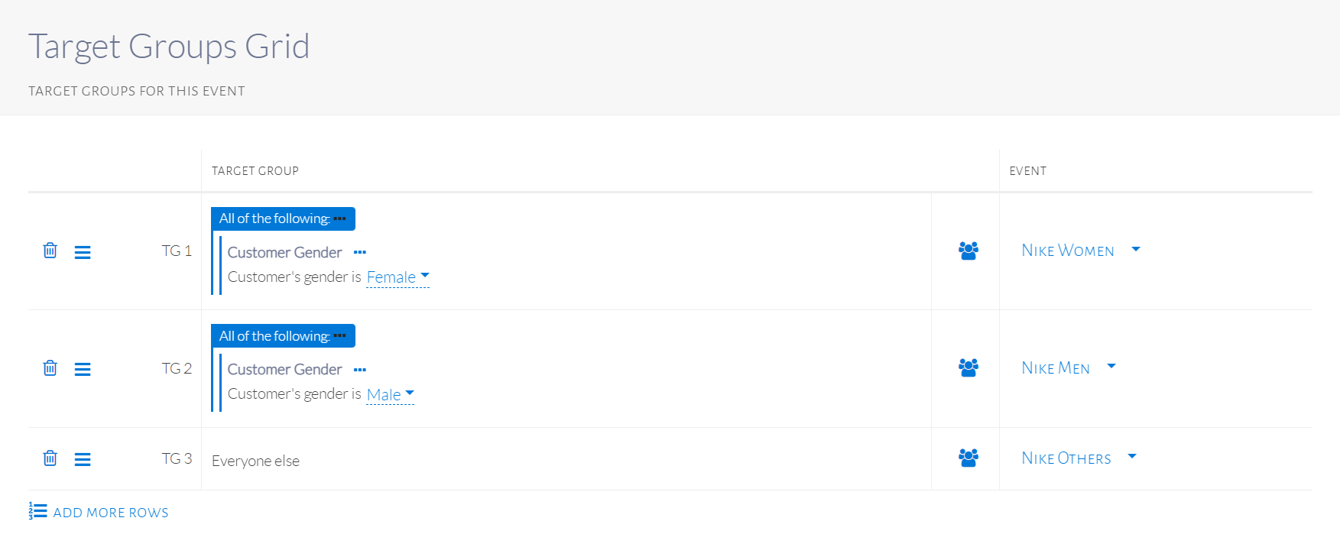Open the audience icon for TG 3
This screenshot has height=560, width=1340.
pyautogui.click(x=968, y=458)
